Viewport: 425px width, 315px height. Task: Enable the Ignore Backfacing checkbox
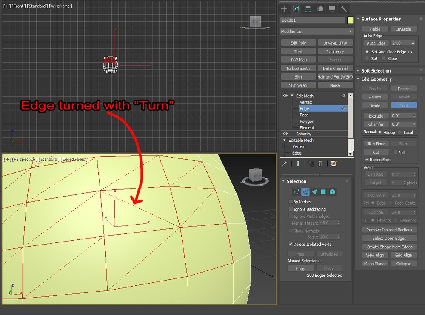click(x=291, y=209)
